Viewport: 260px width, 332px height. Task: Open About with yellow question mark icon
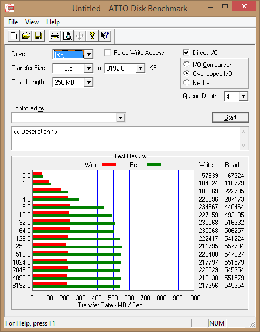click(92, 36)
